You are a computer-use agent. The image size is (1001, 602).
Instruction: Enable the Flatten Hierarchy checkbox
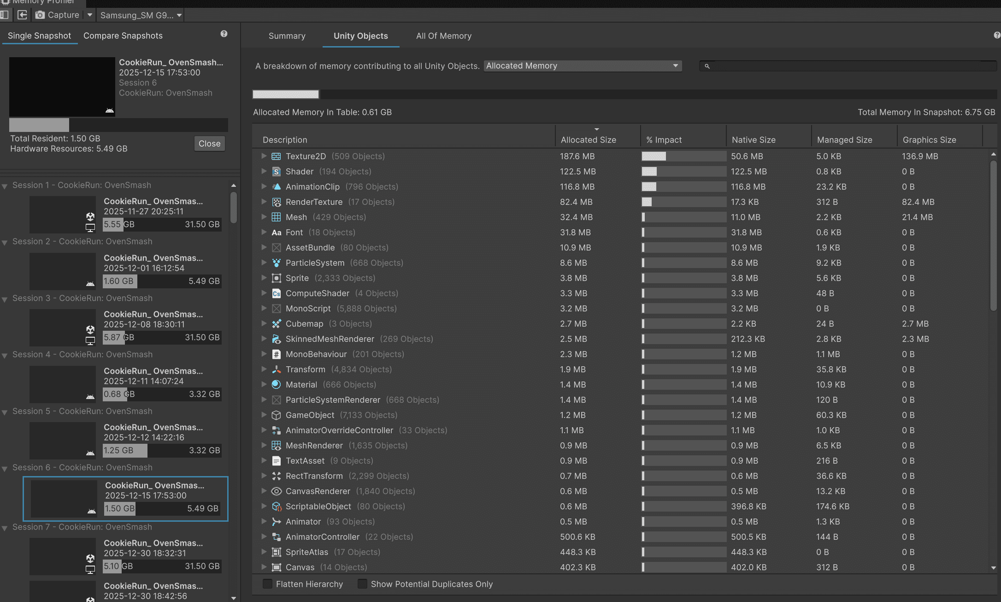267,584
